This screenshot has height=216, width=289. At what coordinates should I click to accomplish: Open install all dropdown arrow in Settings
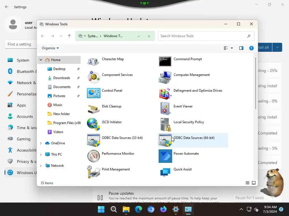click(x=277, y=47)
